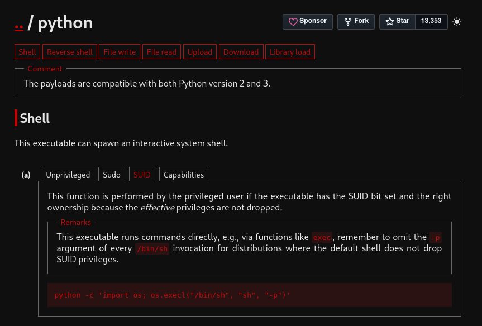The height and width of the screenshot is (326, 482).
Task: Click 'The payloads are compatible' comment text
Action: pyautogui.click(x=147, y=84)
